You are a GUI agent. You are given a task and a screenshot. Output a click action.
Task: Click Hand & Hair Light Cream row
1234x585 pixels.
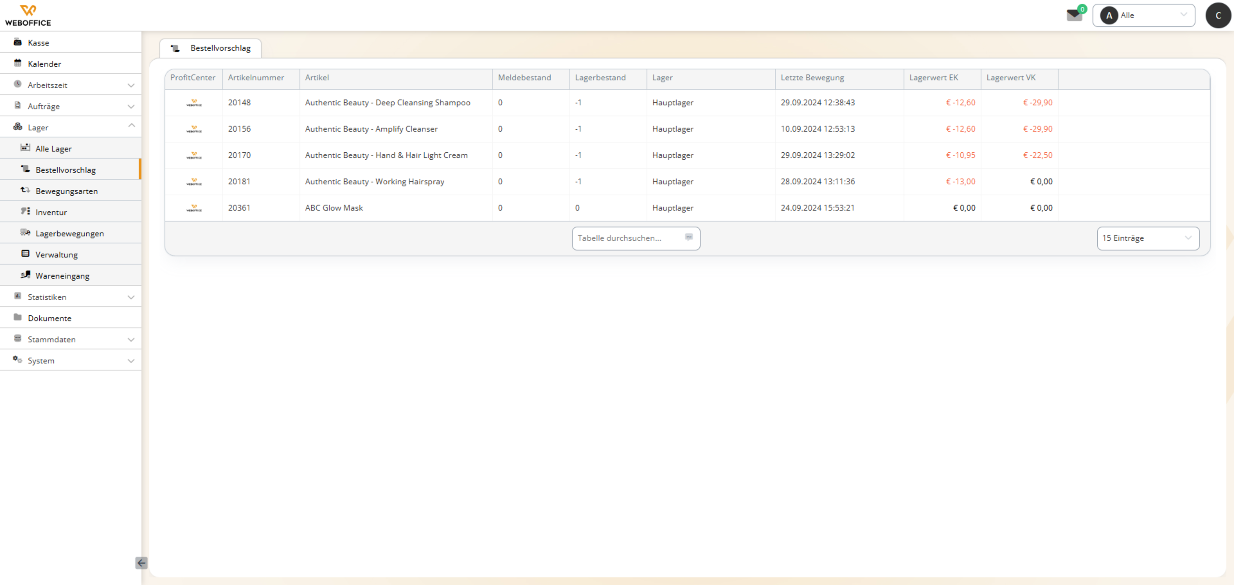687,155
